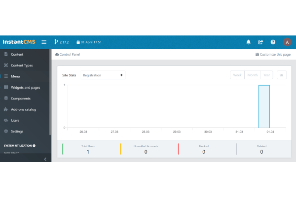296x197 pixels.
Task: Click the InstantCMS logo
Action: pos(19,42)
